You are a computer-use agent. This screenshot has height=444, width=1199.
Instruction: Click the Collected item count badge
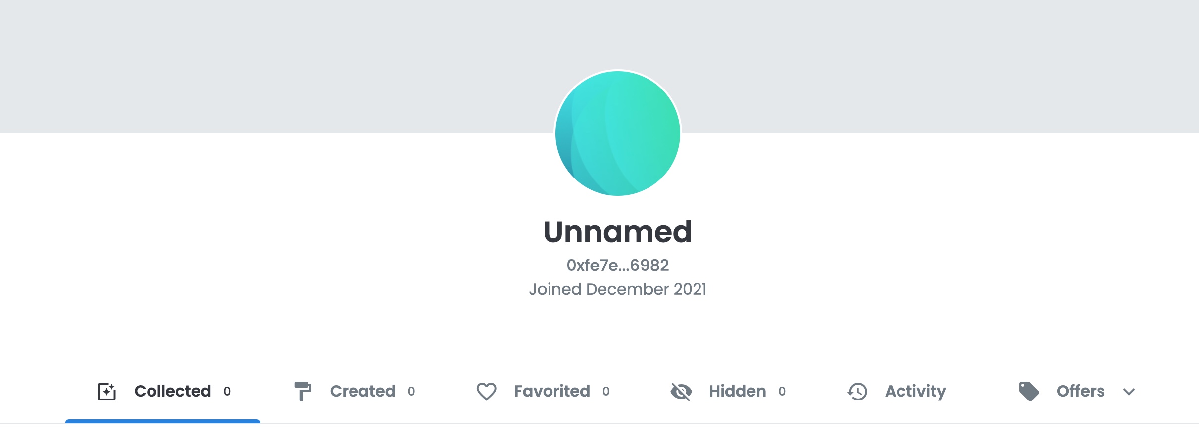(227, 392)
